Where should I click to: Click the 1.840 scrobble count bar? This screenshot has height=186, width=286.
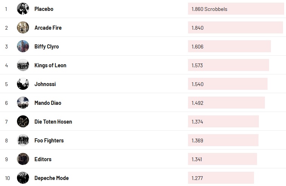click(x=235, y=28)
